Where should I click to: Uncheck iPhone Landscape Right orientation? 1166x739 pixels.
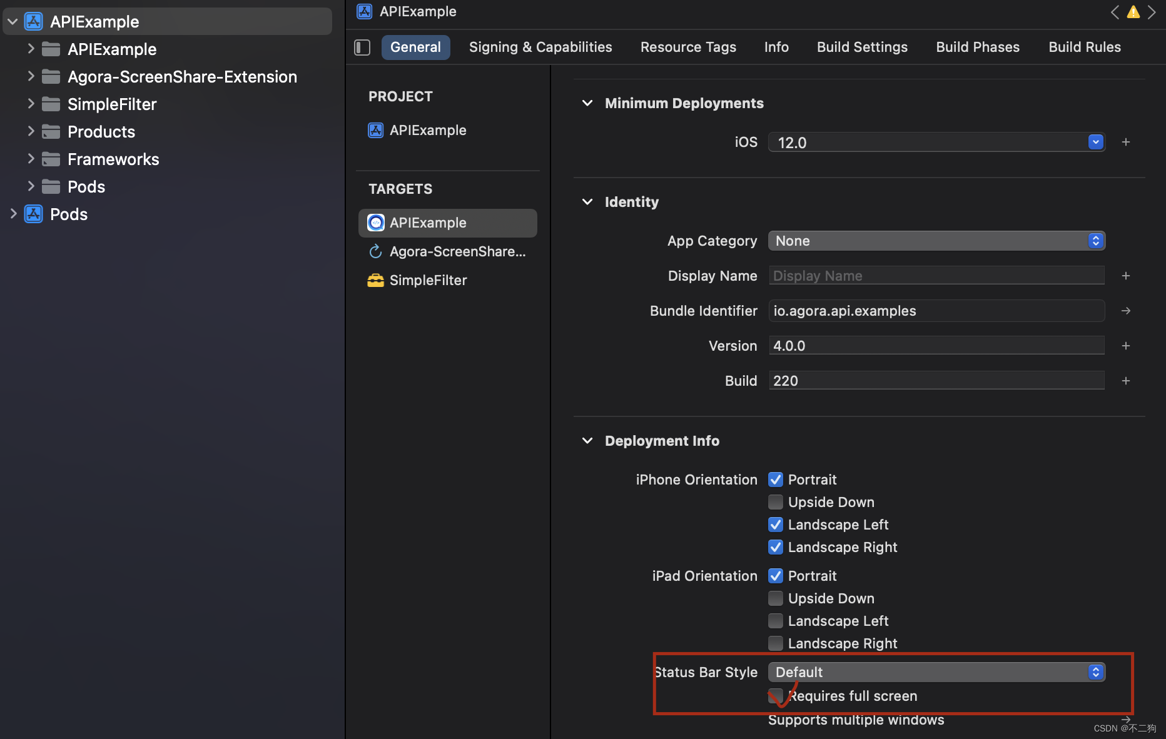click(x=776, y=547)
